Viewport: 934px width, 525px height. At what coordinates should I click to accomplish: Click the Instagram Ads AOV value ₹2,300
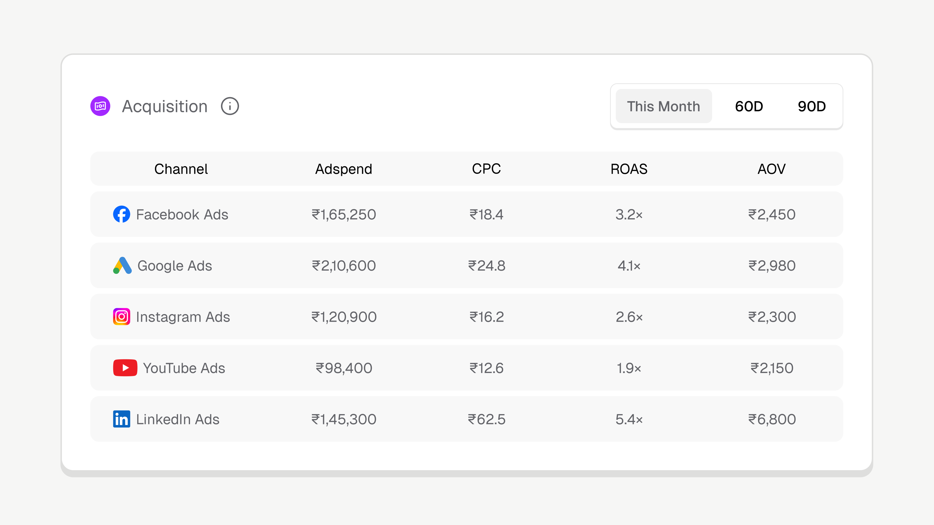[x=771, y=317]
